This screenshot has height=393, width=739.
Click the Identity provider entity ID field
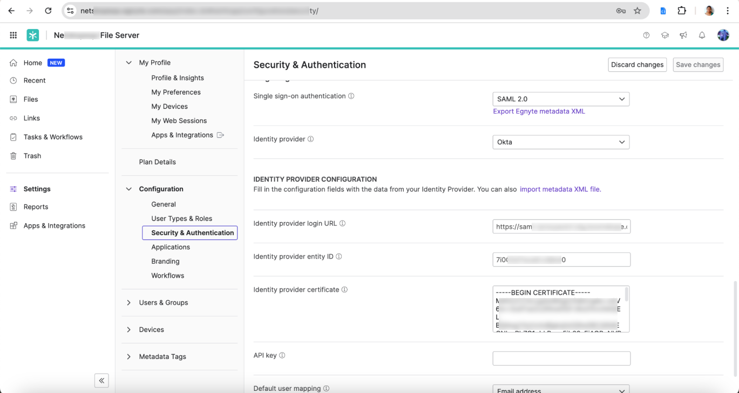click(561, 260)
